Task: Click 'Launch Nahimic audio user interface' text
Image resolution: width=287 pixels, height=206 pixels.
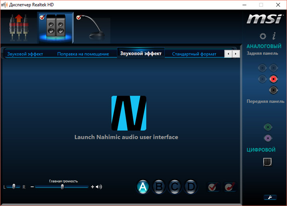Action: point(126,137)
